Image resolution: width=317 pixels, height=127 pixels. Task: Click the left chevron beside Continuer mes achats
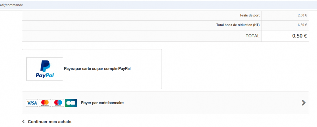[23, 121]
